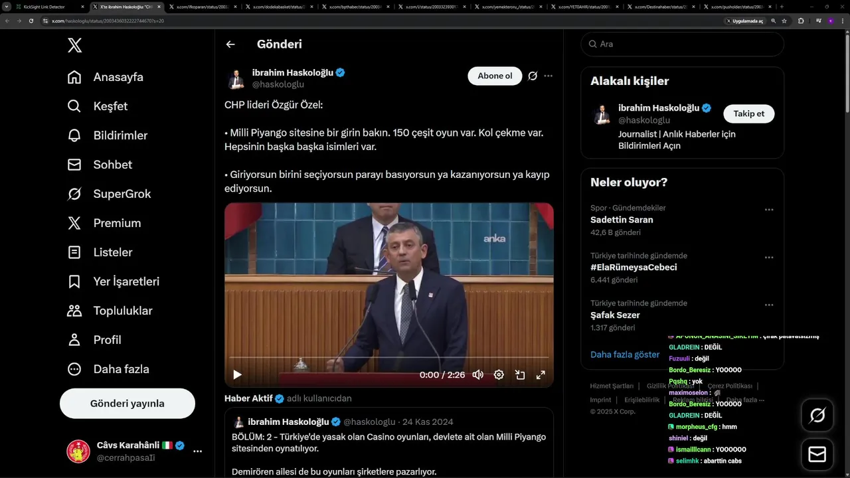Click Uygulamada aç open-in-app button
The image size is (850, 478).
pos(745,21)
